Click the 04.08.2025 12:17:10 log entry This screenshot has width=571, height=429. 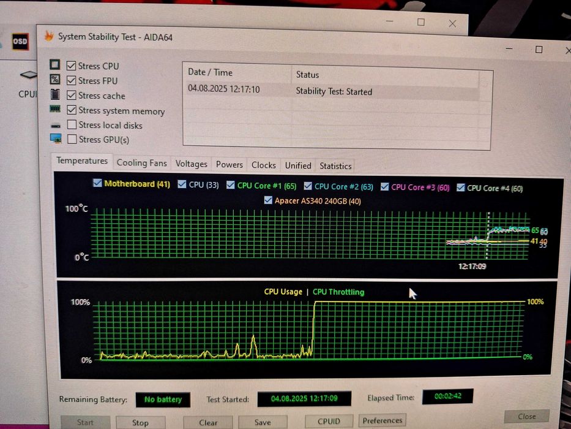[x=223, y=89]
